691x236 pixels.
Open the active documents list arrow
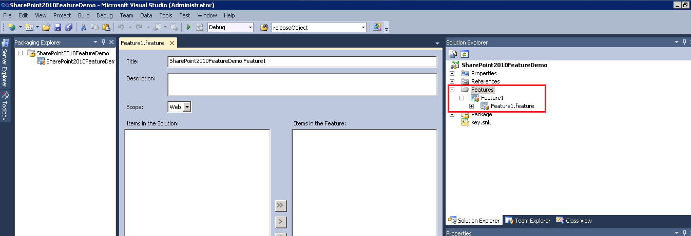click(437, 43)
